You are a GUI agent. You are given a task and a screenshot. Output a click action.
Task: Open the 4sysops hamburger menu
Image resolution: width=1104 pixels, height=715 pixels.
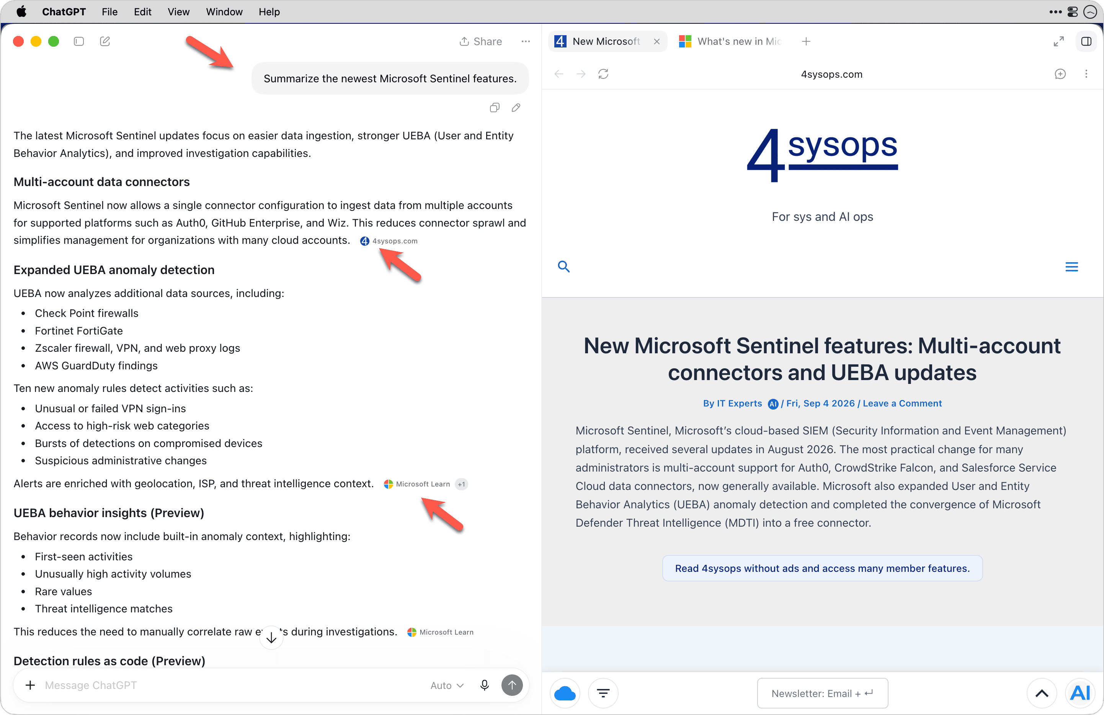tap(1071, 266)
